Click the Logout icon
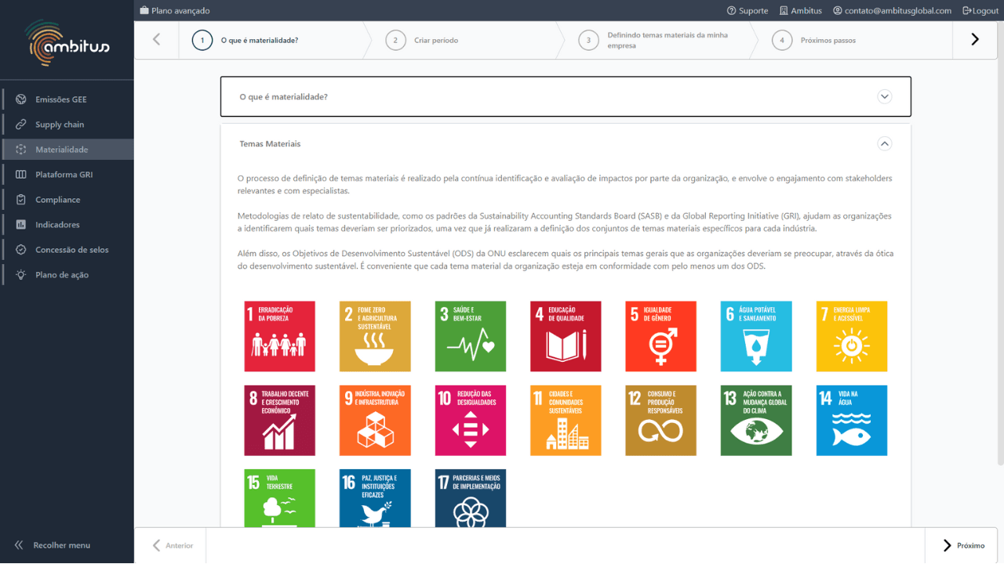This screenshot has height=564, width=1004. (x=967, y=11)
